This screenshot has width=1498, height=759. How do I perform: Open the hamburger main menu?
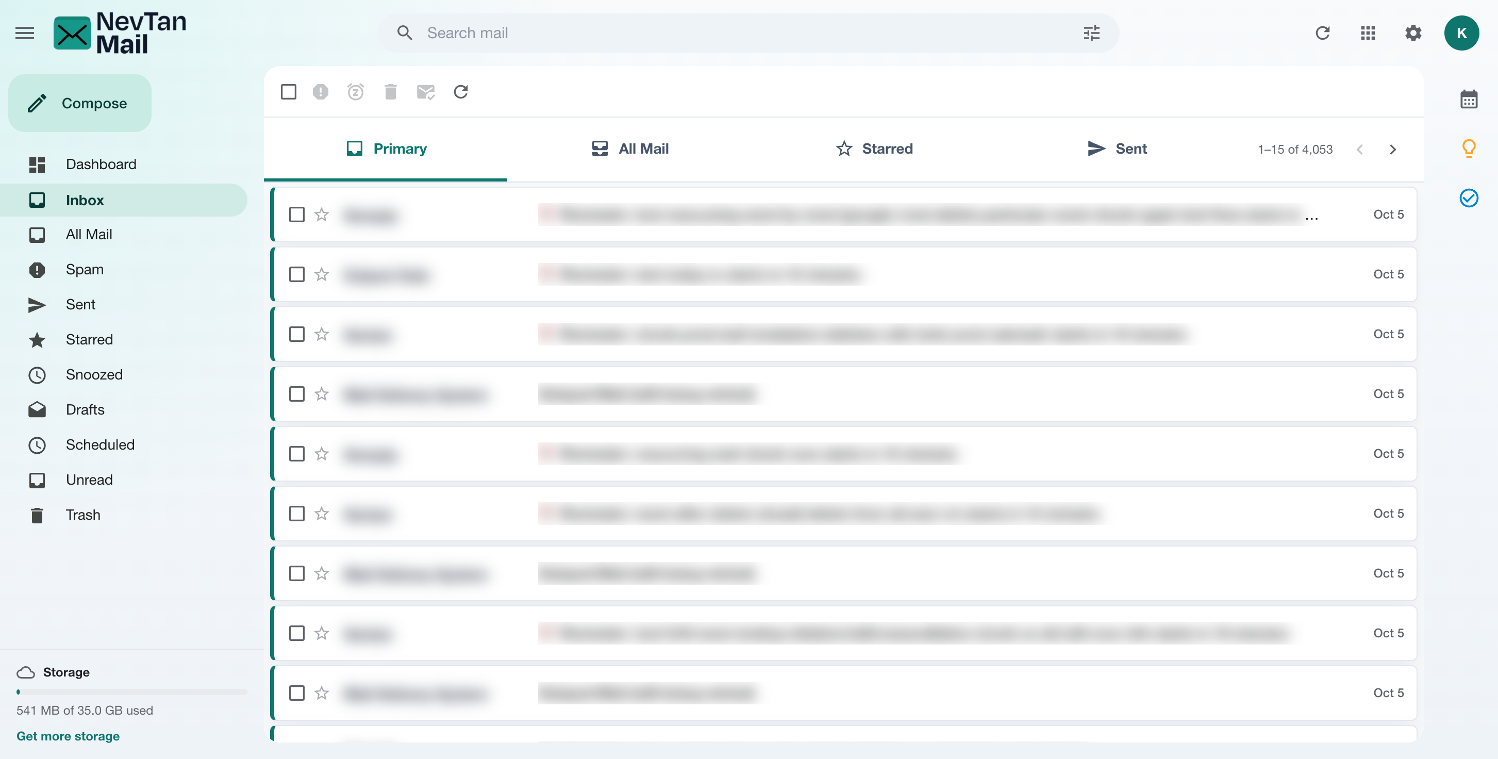pos(24,33)
